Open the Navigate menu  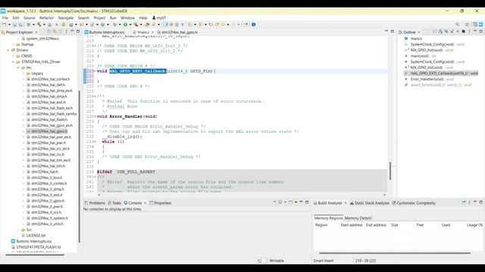[x=66, y=18]
